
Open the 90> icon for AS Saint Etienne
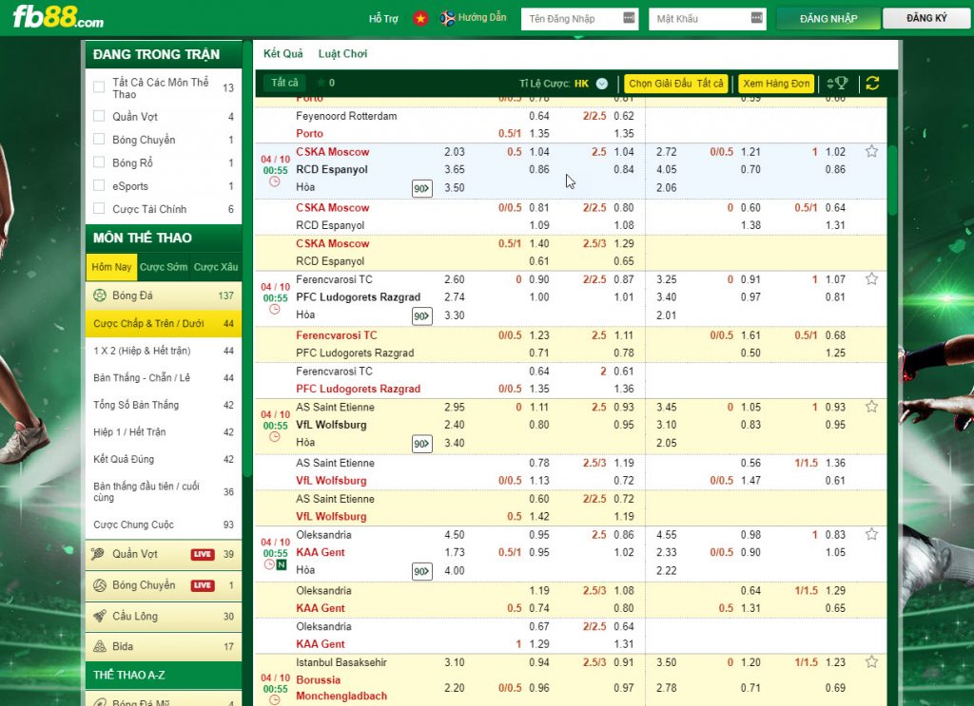tap(421, 444)
